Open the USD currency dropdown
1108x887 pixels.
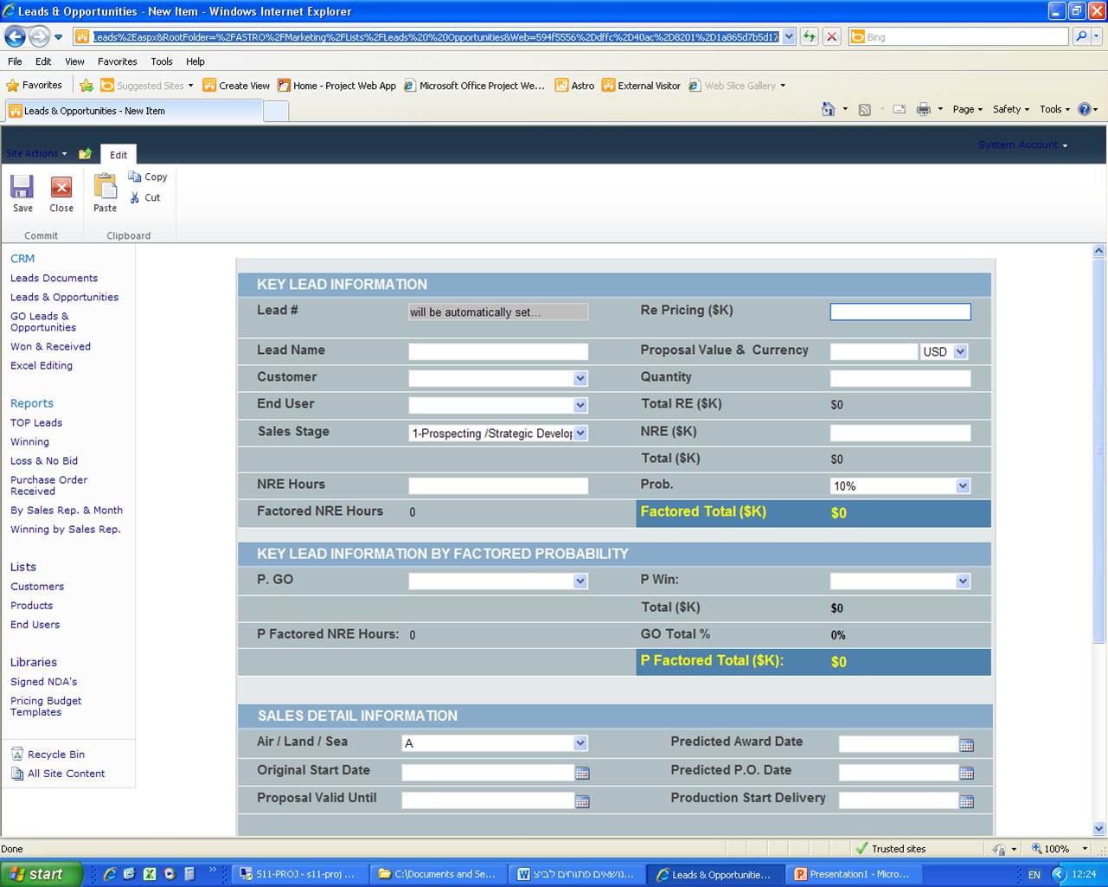[x=960, y=351]
